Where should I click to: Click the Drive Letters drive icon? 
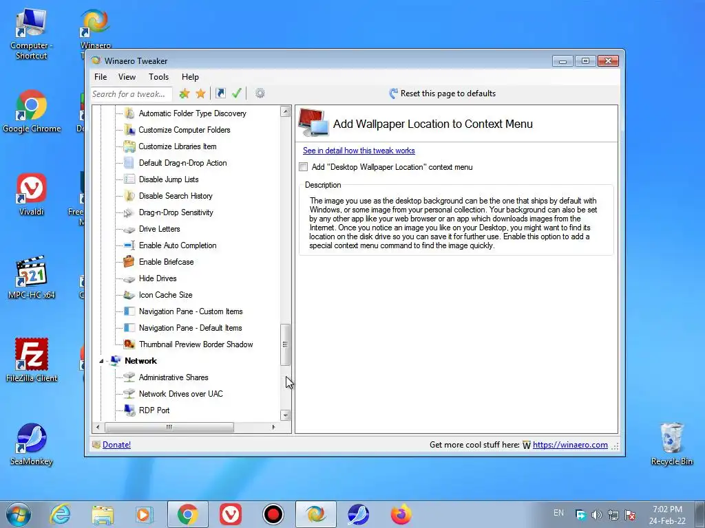129,229
